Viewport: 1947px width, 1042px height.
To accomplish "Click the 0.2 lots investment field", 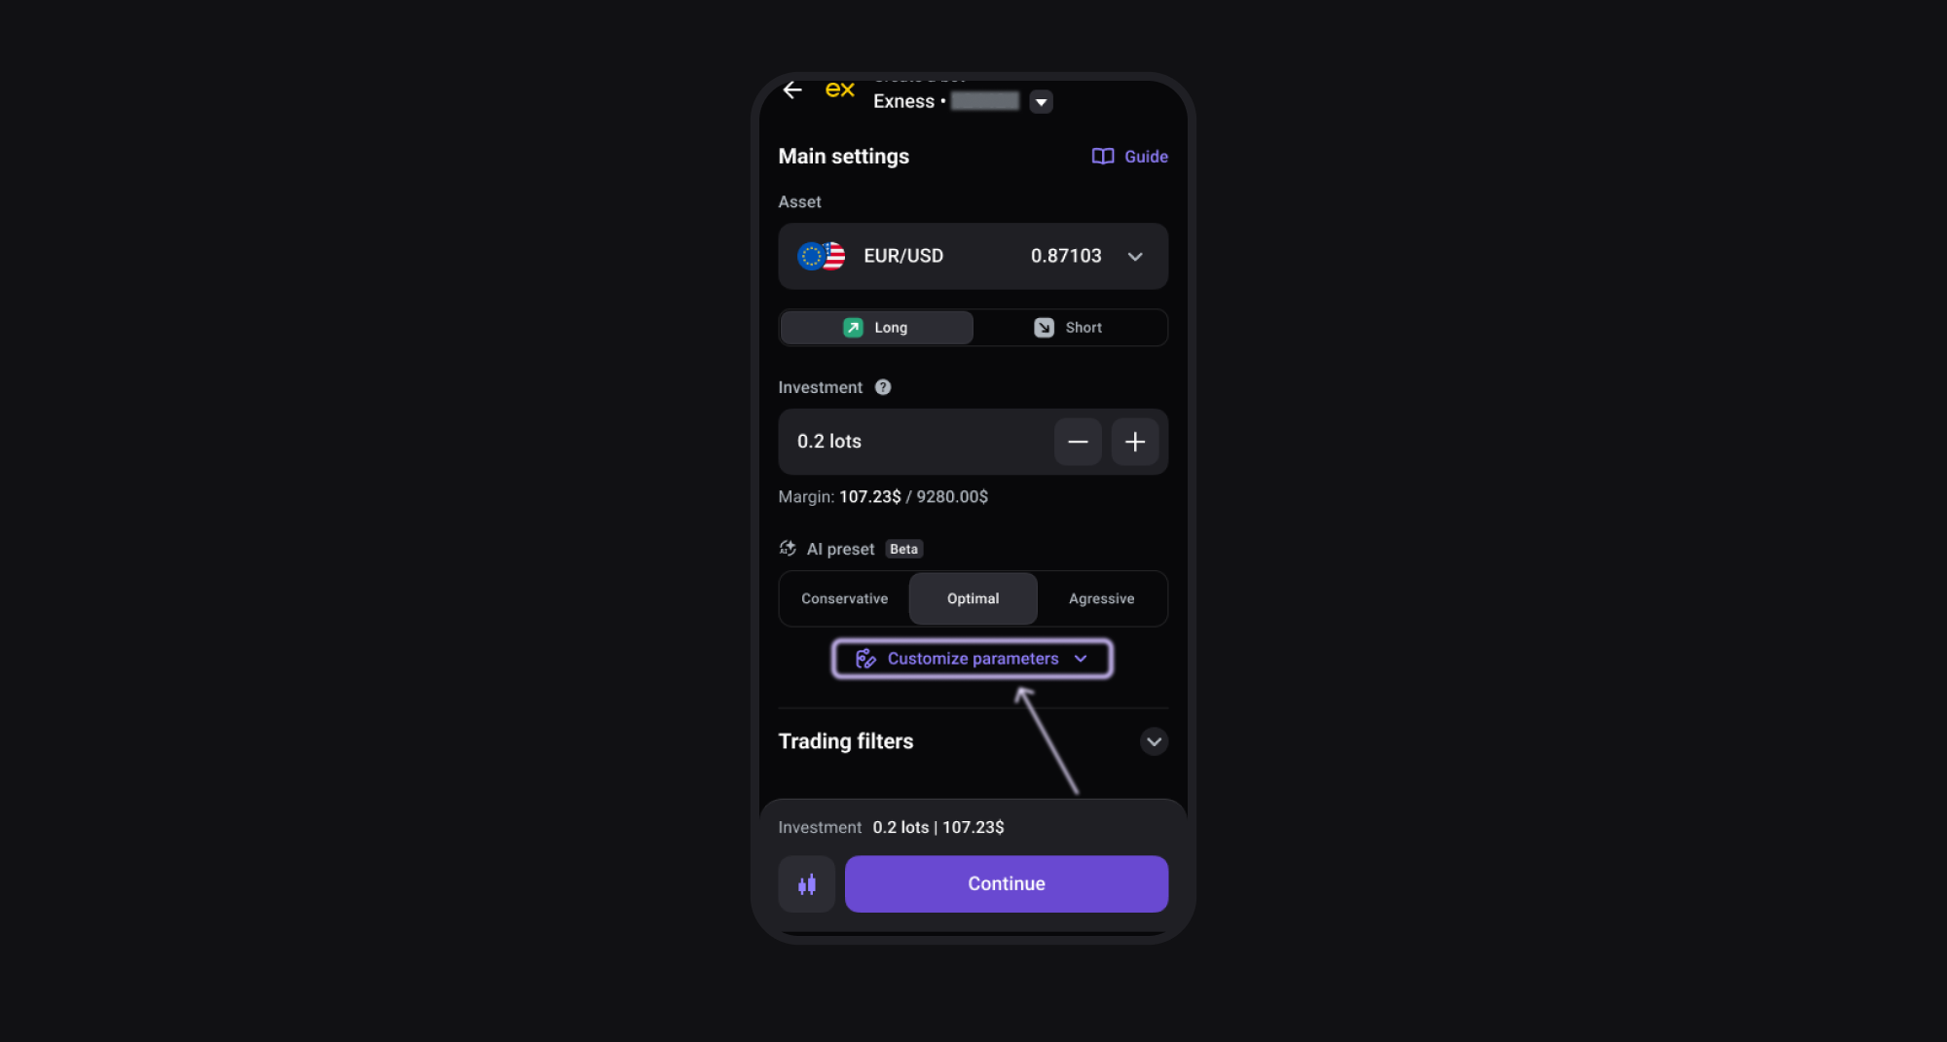I will coord(915,442).
